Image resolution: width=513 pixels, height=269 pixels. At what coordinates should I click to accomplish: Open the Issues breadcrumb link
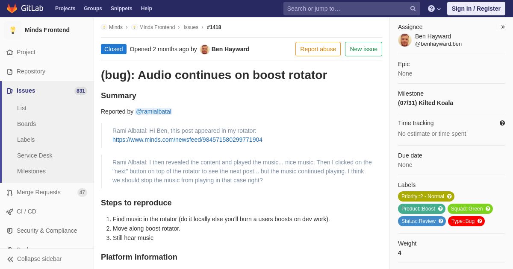[x=191, y=27]
